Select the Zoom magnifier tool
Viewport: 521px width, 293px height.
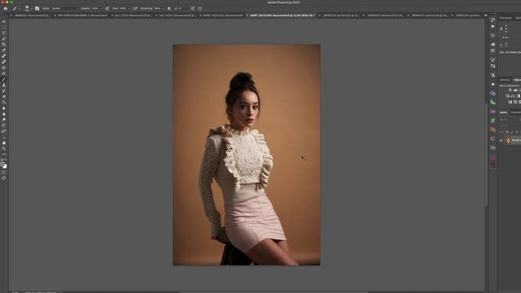3,148
